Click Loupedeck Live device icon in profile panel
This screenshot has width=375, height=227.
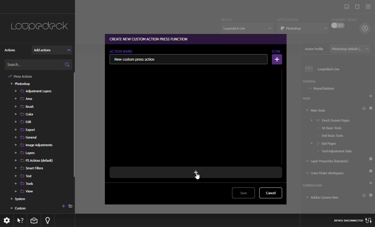click(x=309, y=69)
